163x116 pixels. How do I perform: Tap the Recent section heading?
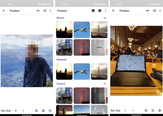coord(60,18)
